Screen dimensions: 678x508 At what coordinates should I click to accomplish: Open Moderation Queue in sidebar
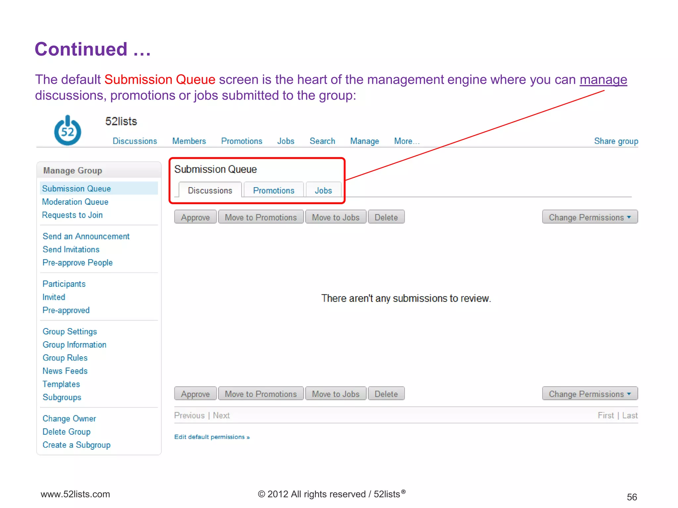pyautogui.click(x=75, y=202)
